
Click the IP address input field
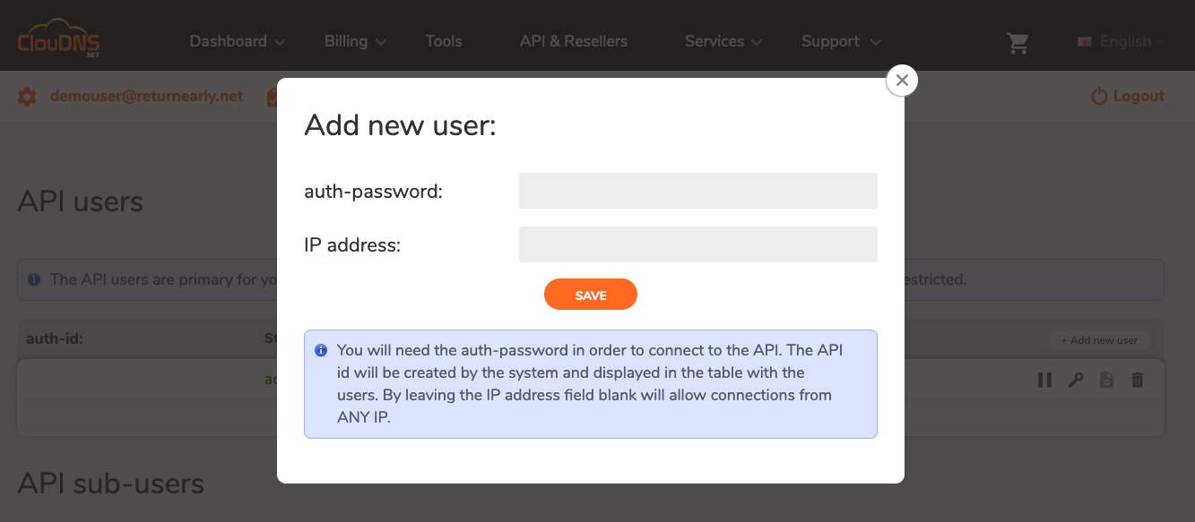(697, 244)
